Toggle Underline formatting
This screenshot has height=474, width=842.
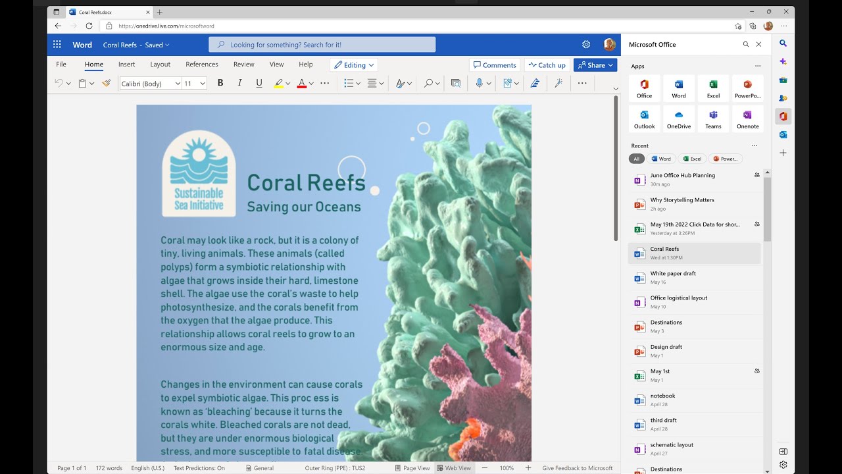tap(259, 83)
